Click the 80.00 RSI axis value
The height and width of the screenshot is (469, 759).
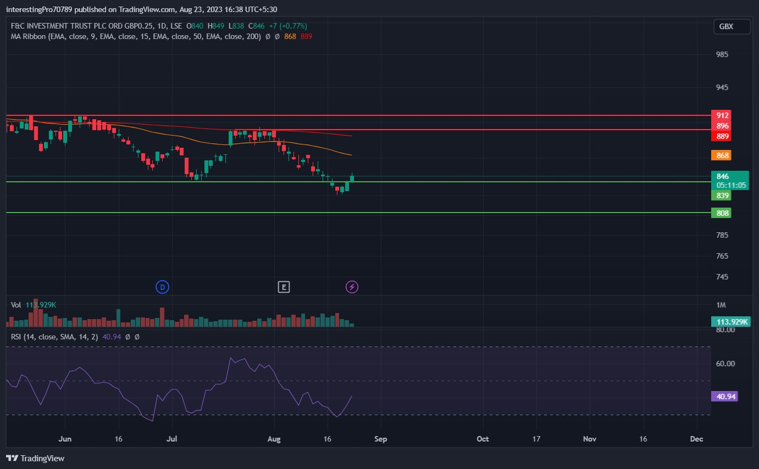pyautogui.click(x=725, y=330)
